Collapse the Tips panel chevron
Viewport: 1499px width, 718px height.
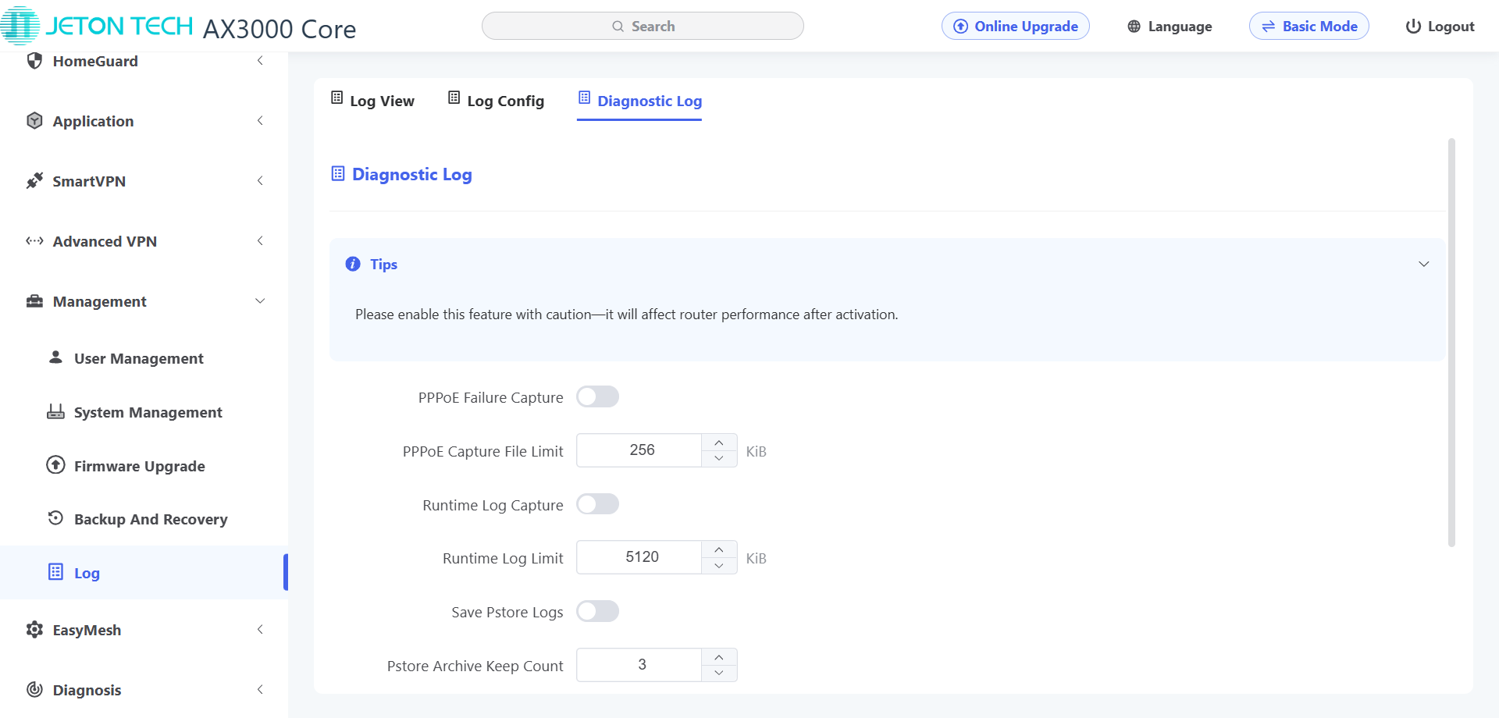pos(1424,264)
